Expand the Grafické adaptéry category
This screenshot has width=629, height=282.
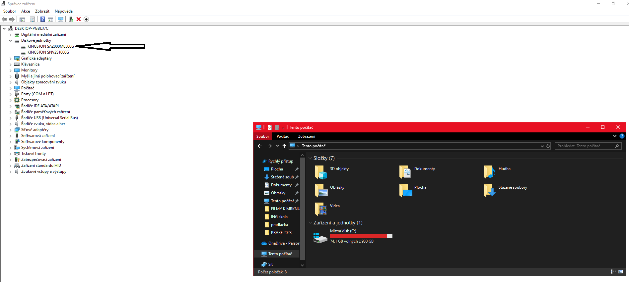point(10,58)
